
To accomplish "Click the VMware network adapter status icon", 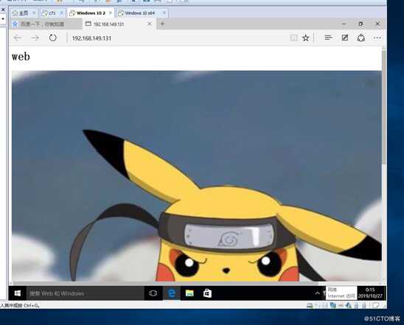I will click(333, 305).
